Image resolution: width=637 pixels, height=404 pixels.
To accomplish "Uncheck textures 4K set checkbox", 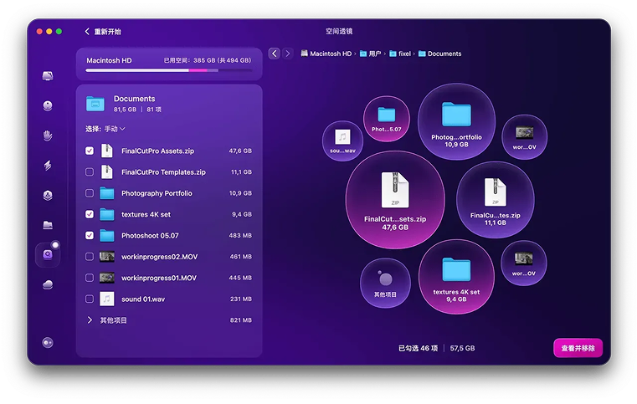I will (x=90, y=214).
